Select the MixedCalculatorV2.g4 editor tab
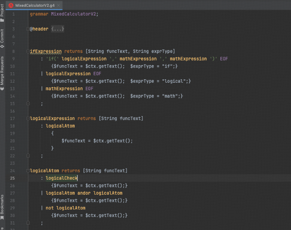The width and height of the screenshot is (291, 230). pyautogui.click(x=35, y=5)
